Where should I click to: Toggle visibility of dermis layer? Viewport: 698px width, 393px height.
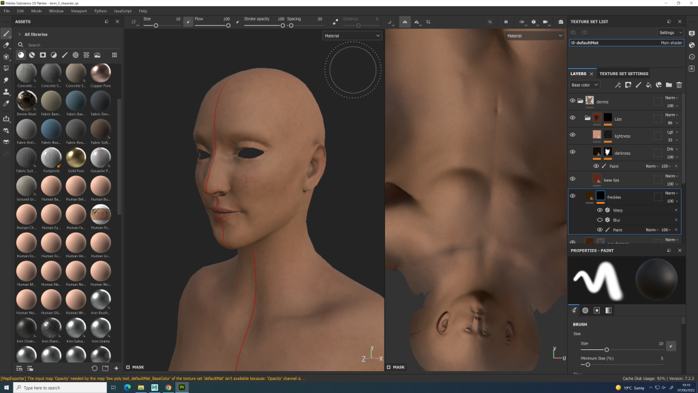[573, 101]
